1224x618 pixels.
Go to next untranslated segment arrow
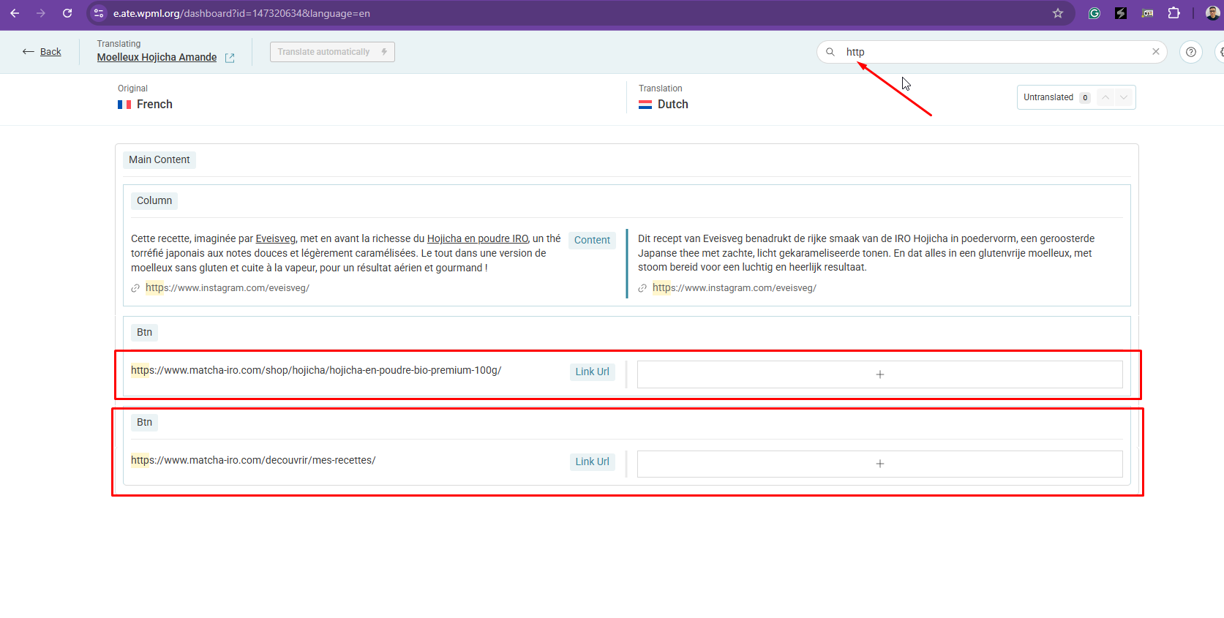(1124, 97)
